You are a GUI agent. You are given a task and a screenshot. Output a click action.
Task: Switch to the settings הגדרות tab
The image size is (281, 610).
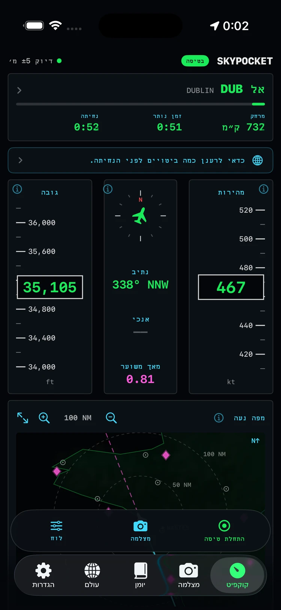pos(43,576)
